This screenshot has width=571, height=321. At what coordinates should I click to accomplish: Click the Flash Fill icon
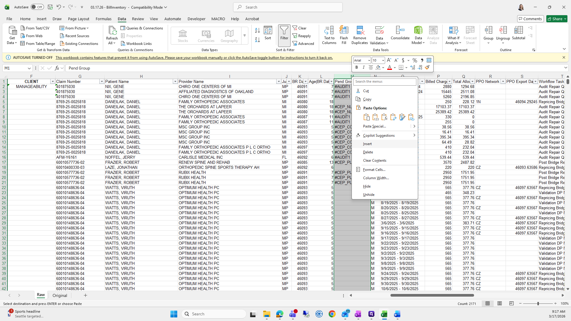click(x=344, y=35)
